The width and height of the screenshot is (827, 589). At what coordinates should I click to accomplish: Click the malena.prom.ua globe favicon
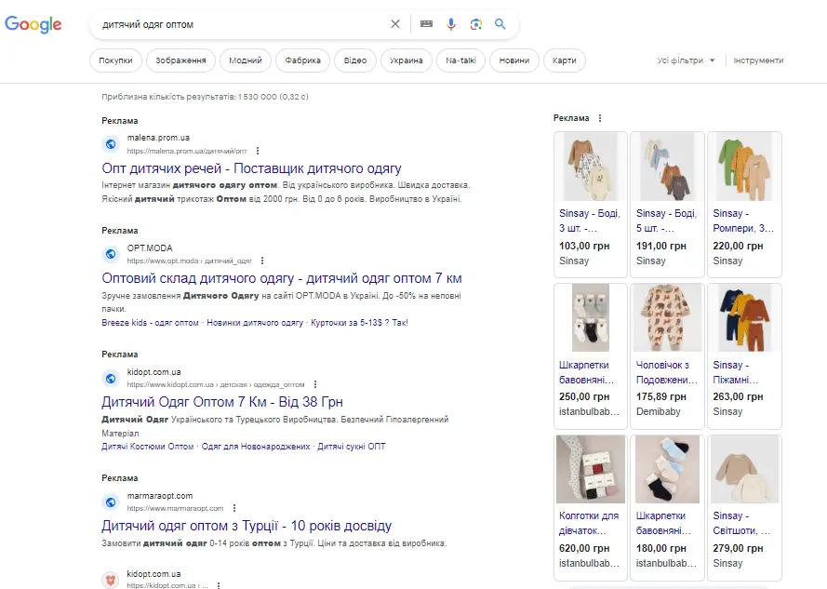[111, 144]
